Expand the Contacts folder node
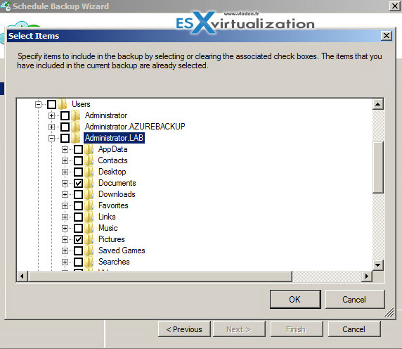This screenshot has height=349, width=402. [x=65, y=160]
